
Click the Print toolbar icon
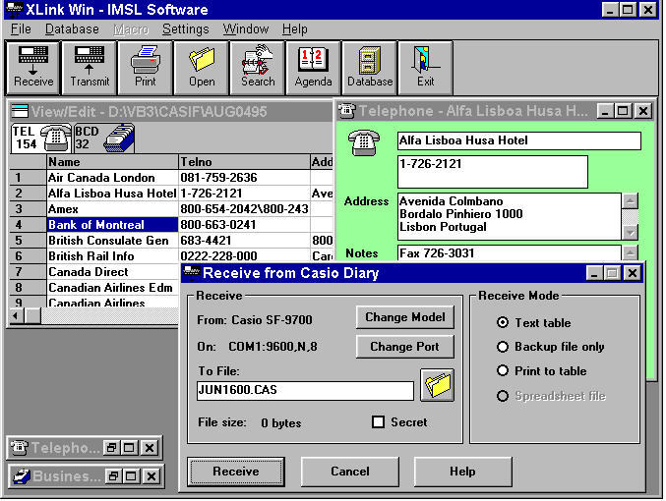click(x=146, y=67)
